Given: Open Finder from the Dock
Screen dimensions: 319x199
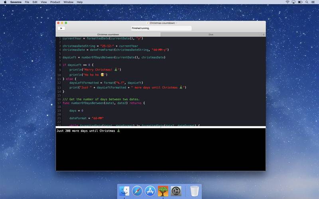Looking at the screenshot, I should [x=124, y=191].
